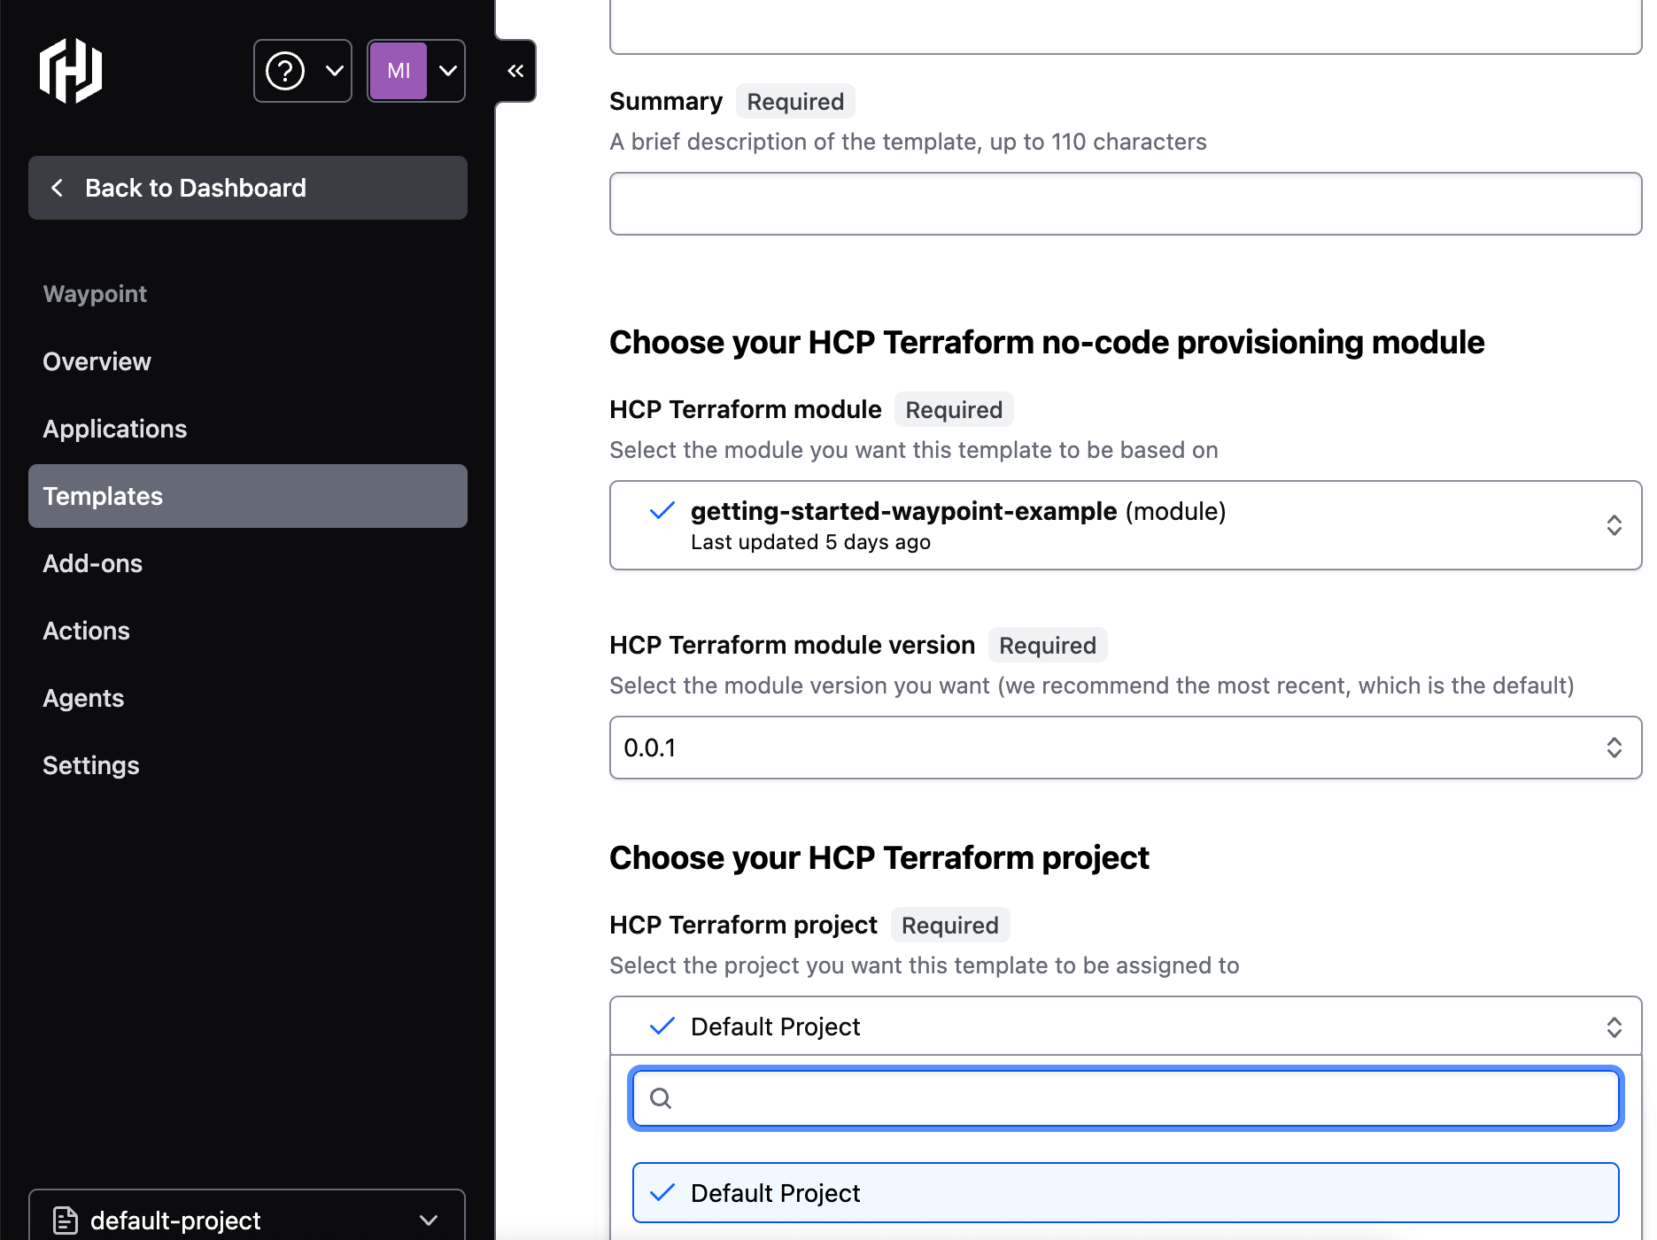Open the Applications sidebar item
Viewport: 1657px width, 1240px height.
click(x=115, y=429)
